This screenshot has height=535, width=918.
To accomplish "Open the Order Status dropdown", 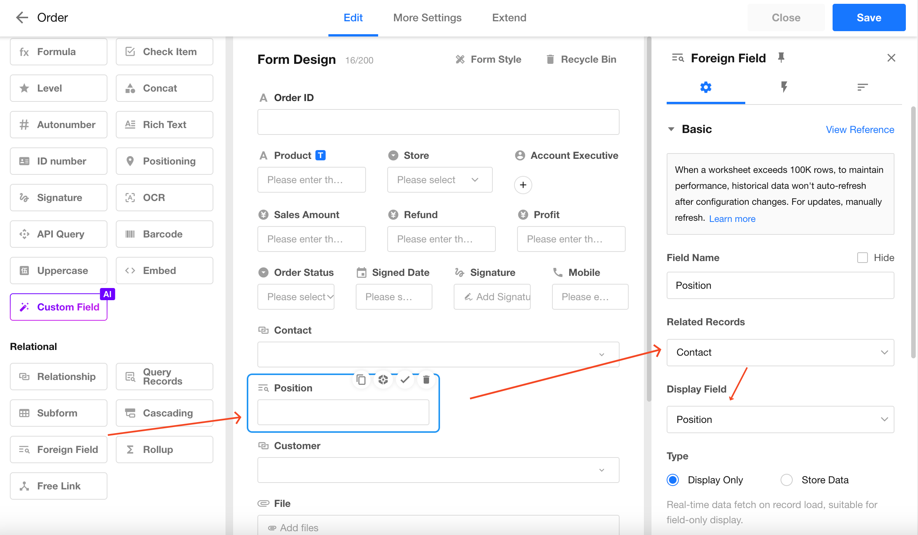I will point(296,297).
